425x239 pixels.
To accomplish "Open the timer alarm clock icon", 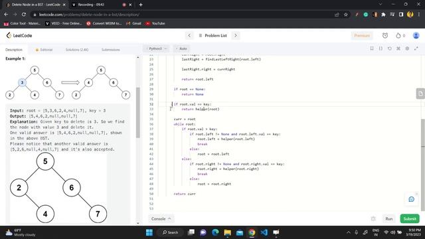I will (385, 35).
